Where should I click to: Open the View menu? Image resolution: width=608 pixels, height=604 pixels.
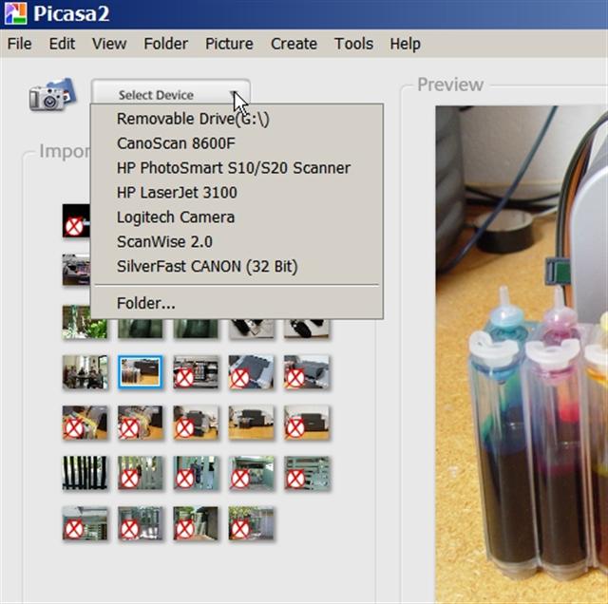(x=109, y=44)
